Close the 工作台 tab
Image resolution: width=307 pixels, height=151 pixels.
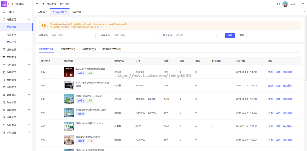(x=47, y=12)
